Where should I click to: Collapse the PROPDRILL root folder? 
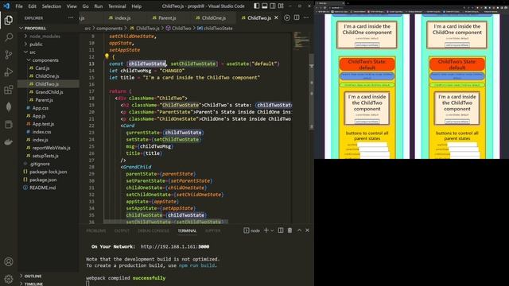tap(32, 29)
